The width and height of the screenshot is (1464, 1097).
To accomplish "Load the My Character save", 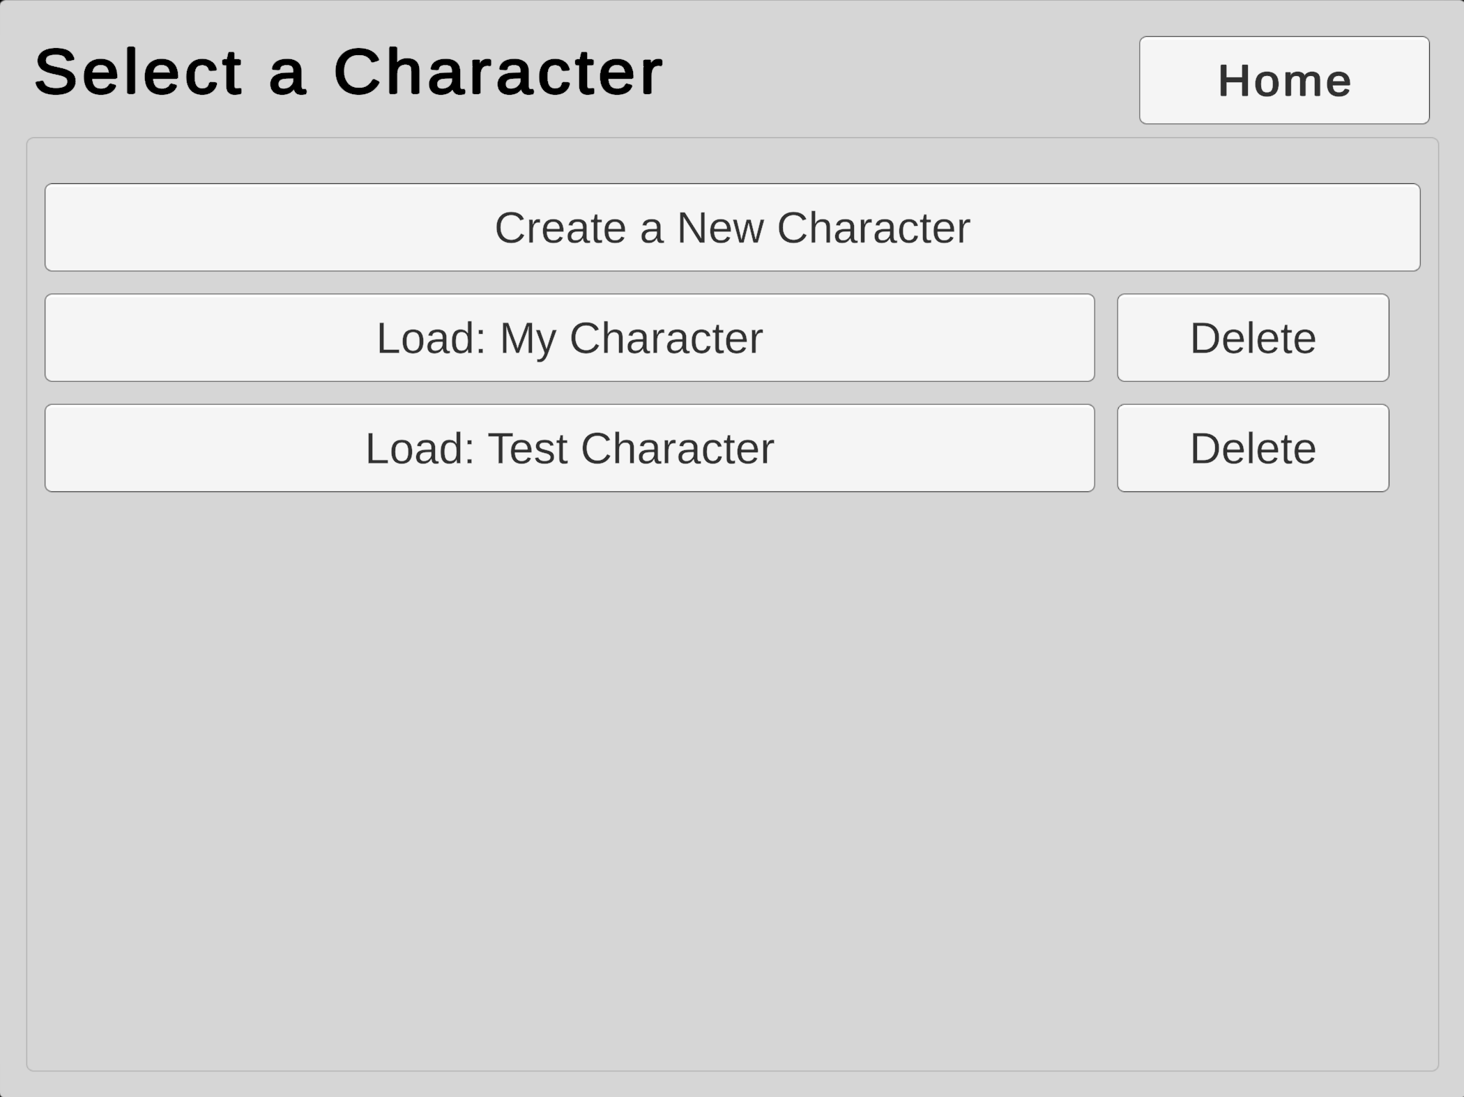I will (x=570, y=338).
